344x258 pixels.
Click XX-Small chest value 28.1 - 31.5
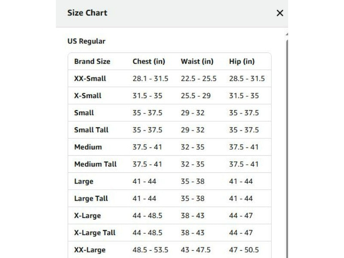click(x=150, y=79)
